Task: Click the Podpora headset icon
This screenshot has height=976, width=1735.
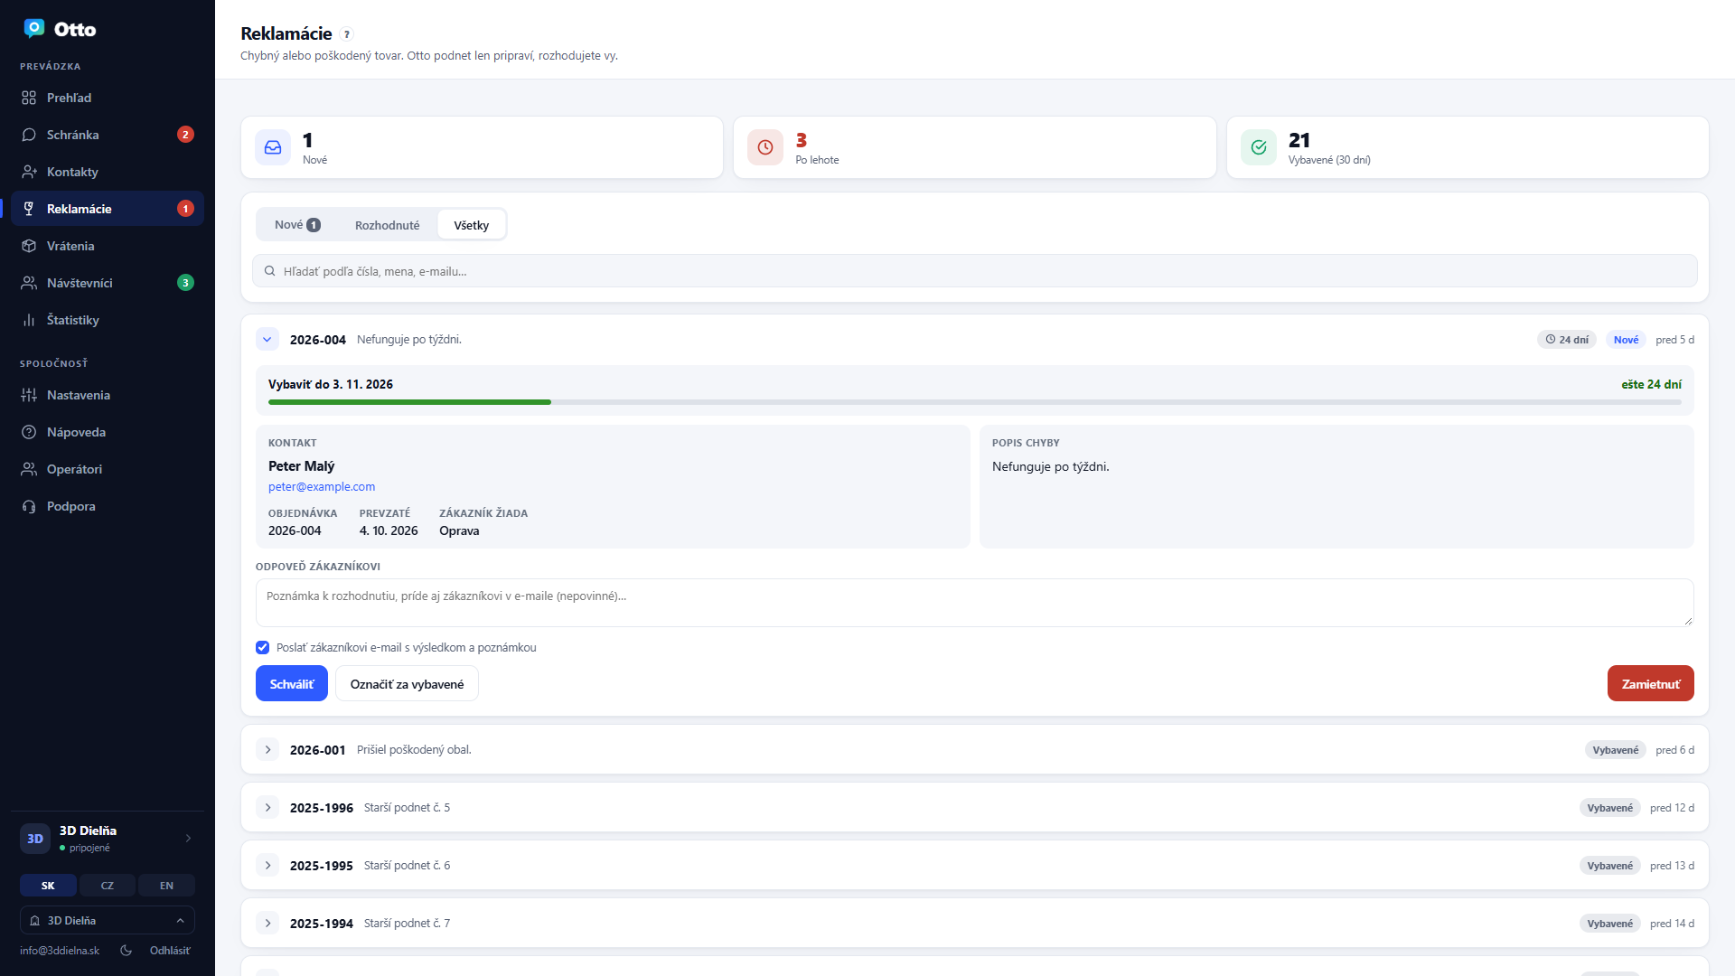Action: (29, 506)
